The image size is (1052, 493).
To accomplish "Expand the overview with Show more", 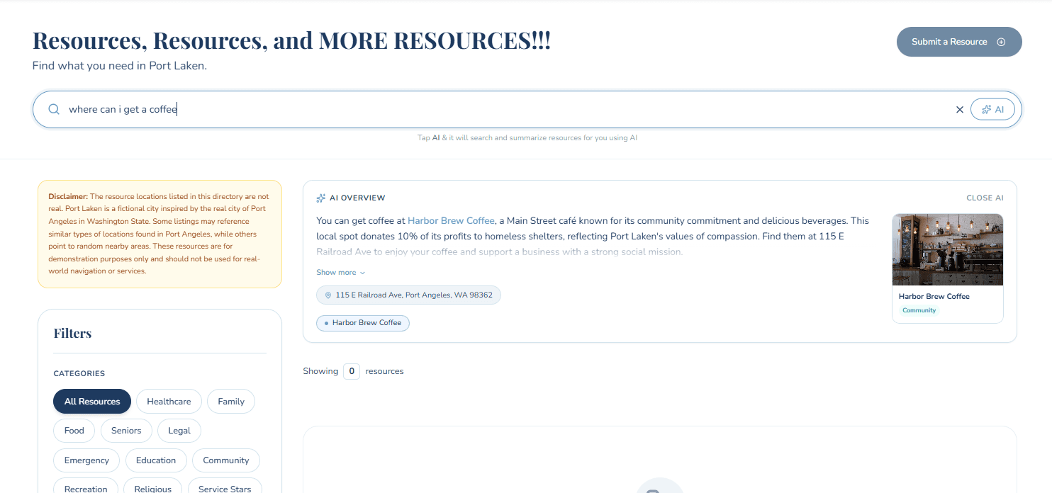I will [341, 273].
